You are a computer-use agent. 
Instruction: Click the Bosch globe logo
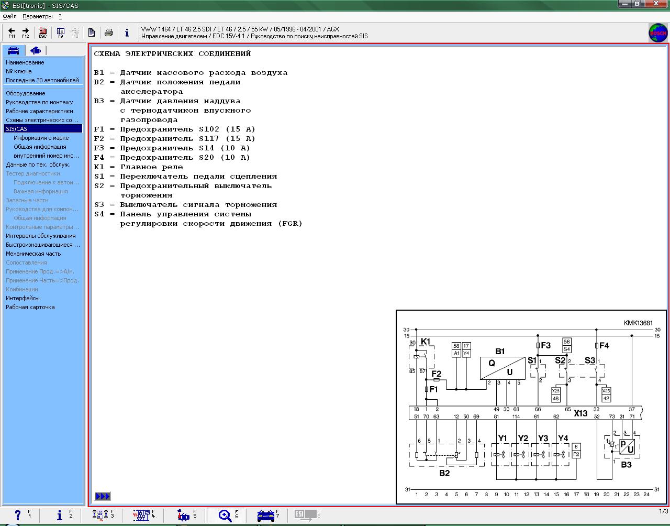(x=658, y=32)
